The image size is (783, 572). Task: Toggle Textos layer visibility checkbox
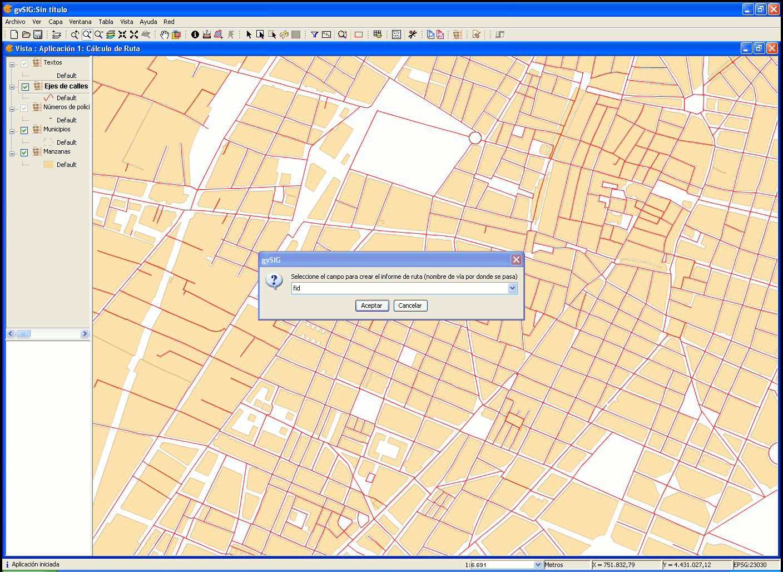(24, 63)
